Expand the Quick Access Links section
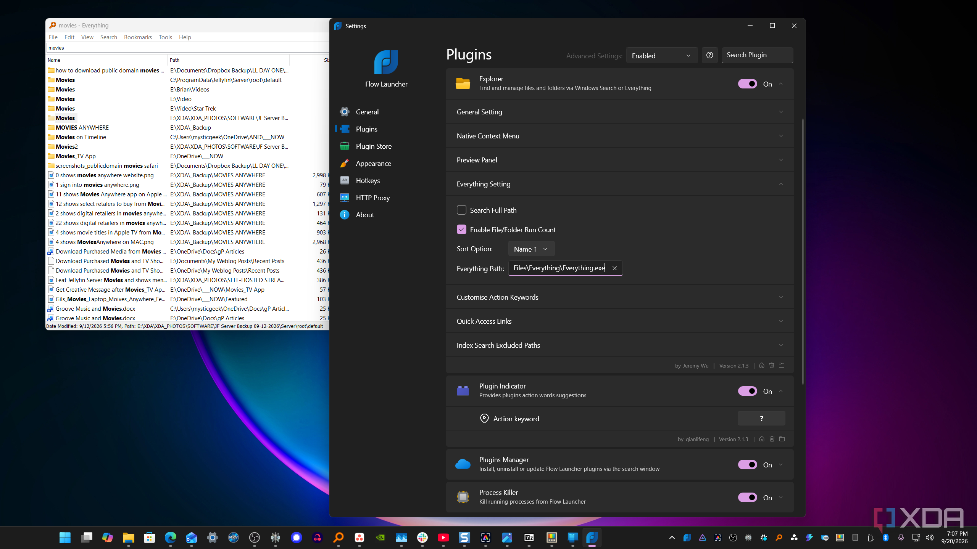977x549 pixels. tap(620, 321)
